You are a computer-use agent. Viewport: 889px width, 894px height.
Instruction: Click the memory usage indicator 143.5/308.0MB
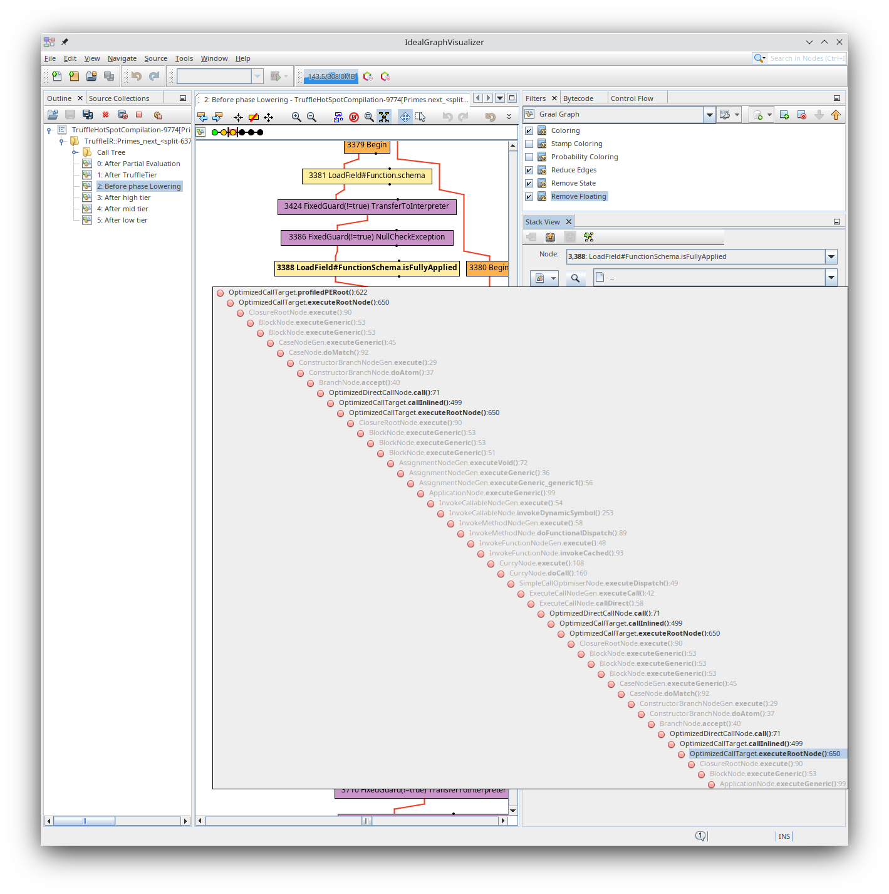(331, 76)
